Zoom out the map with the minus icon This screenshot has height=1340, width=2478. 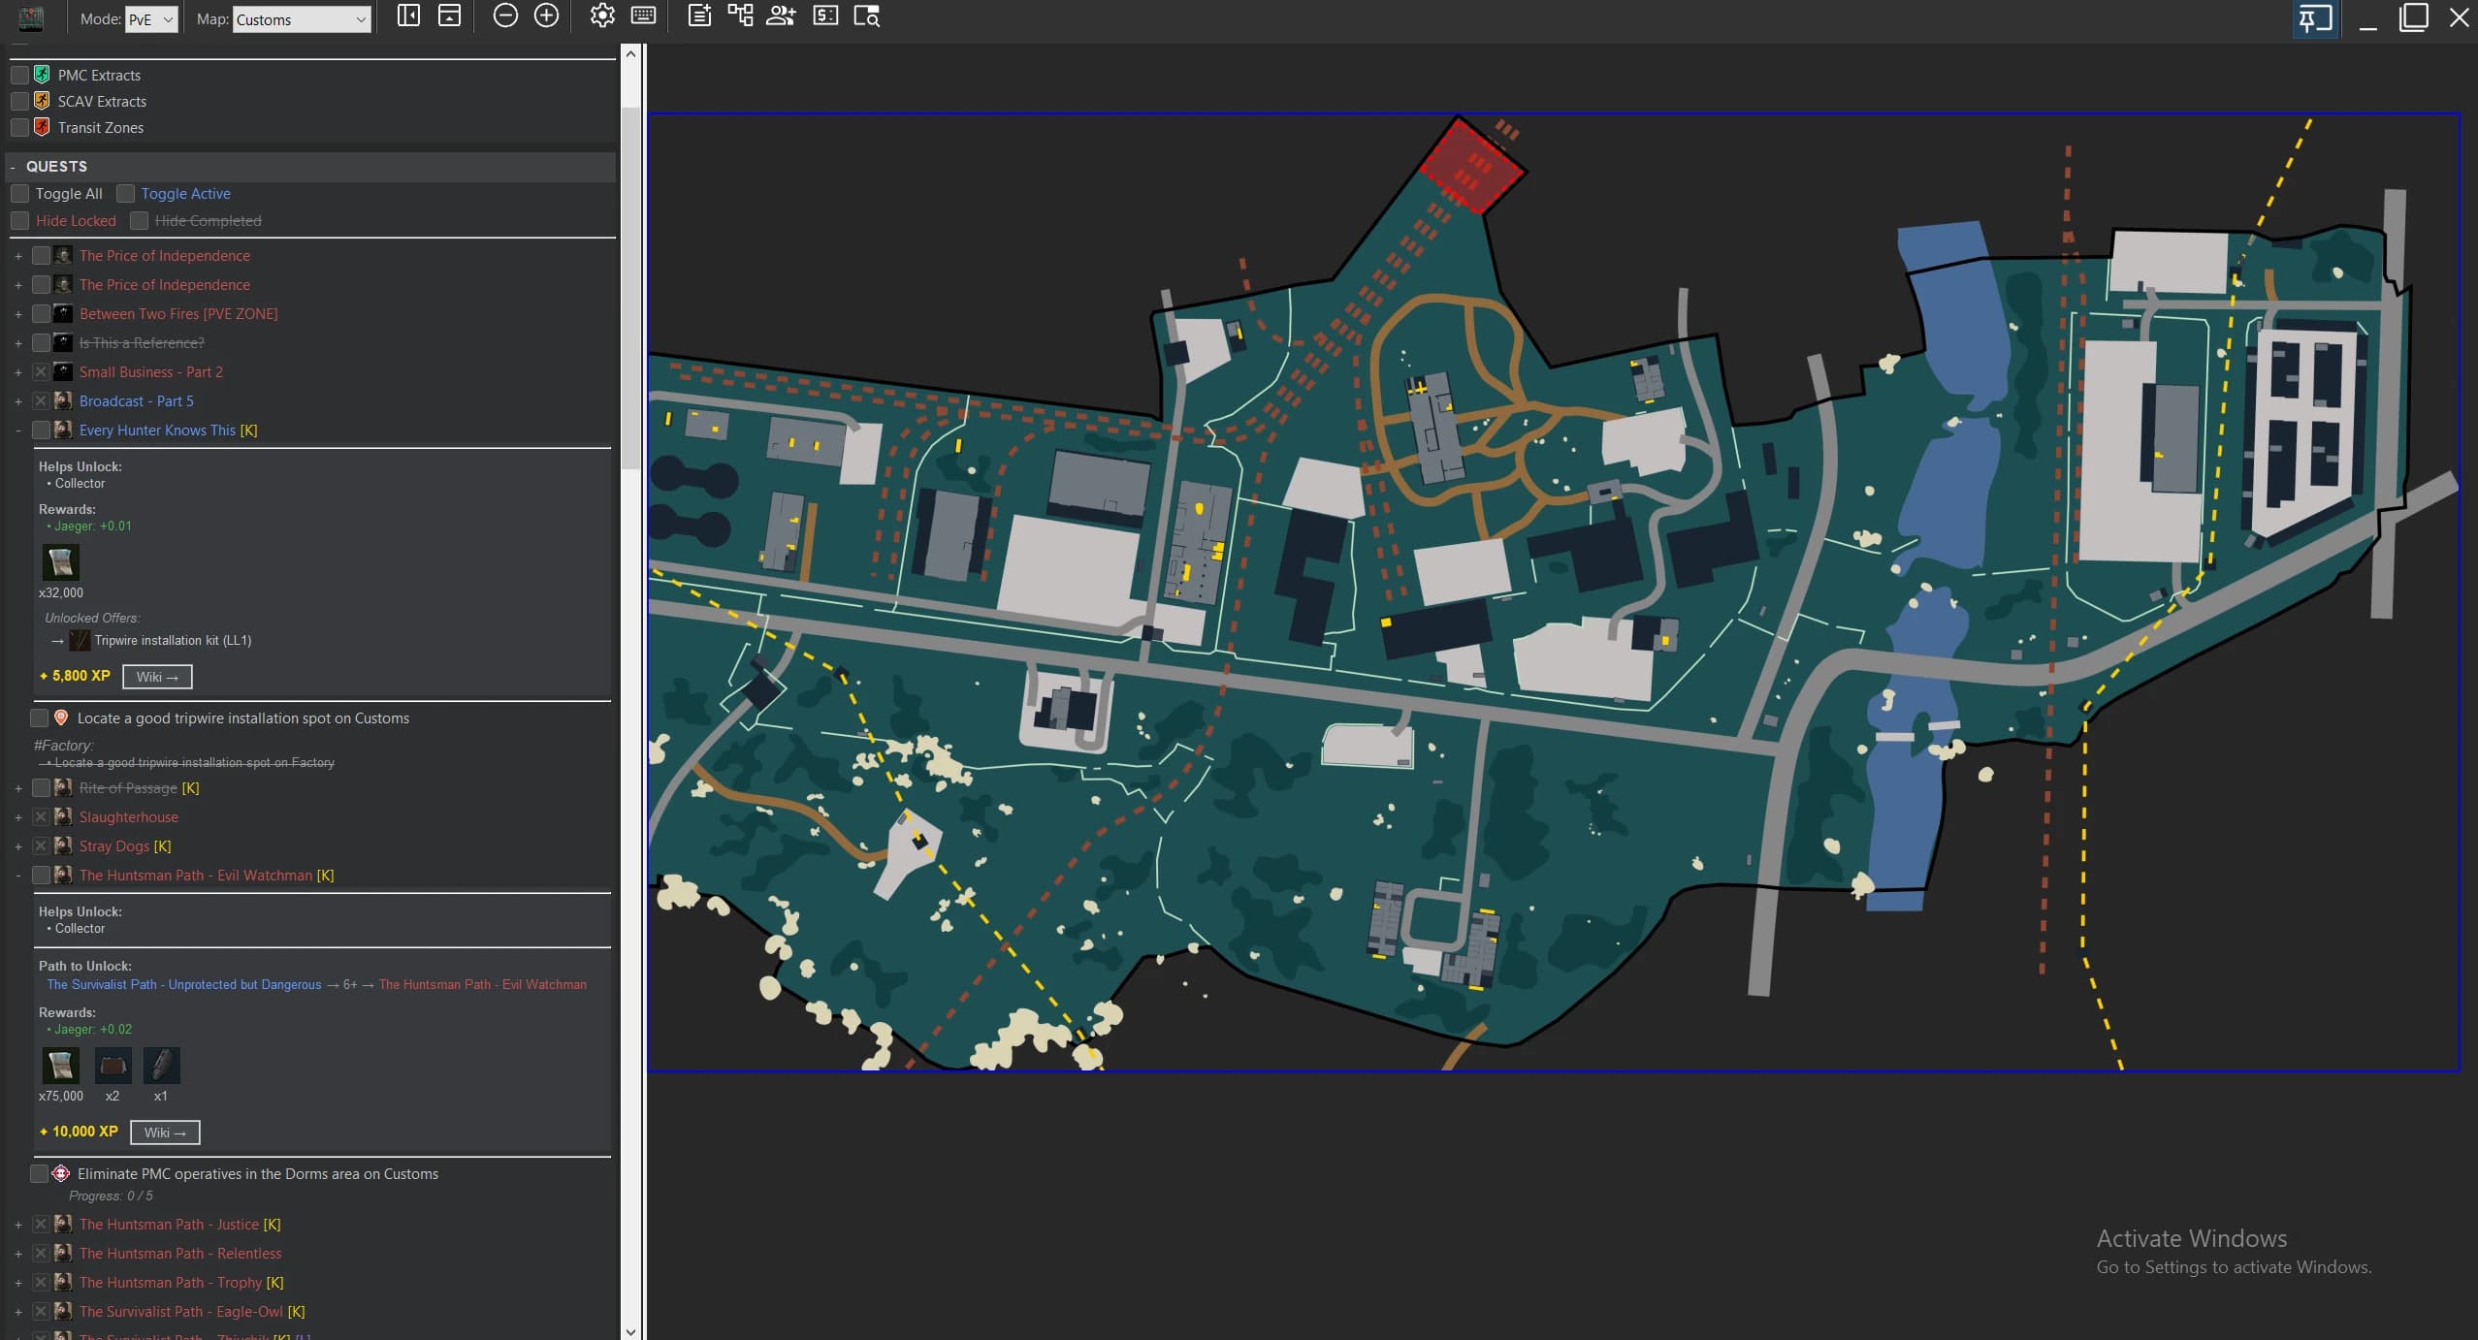505,16
